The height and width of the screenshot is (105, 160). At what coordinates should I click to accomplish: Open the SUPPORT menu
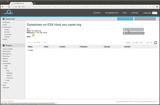[135, 13]
